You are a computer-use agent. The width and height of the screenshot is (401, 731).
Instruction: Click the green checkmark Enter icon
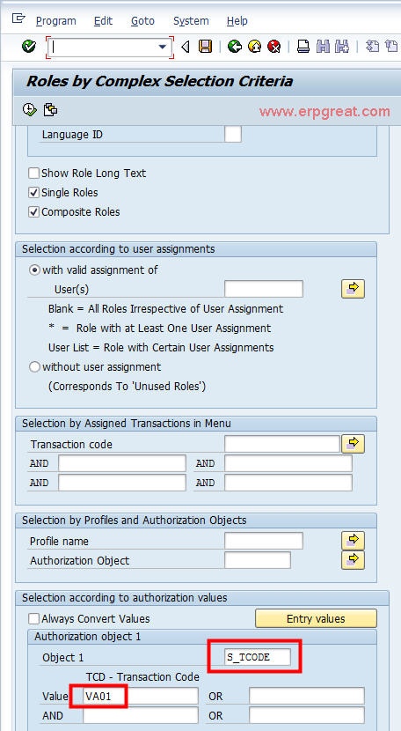(x=29, y=47)
